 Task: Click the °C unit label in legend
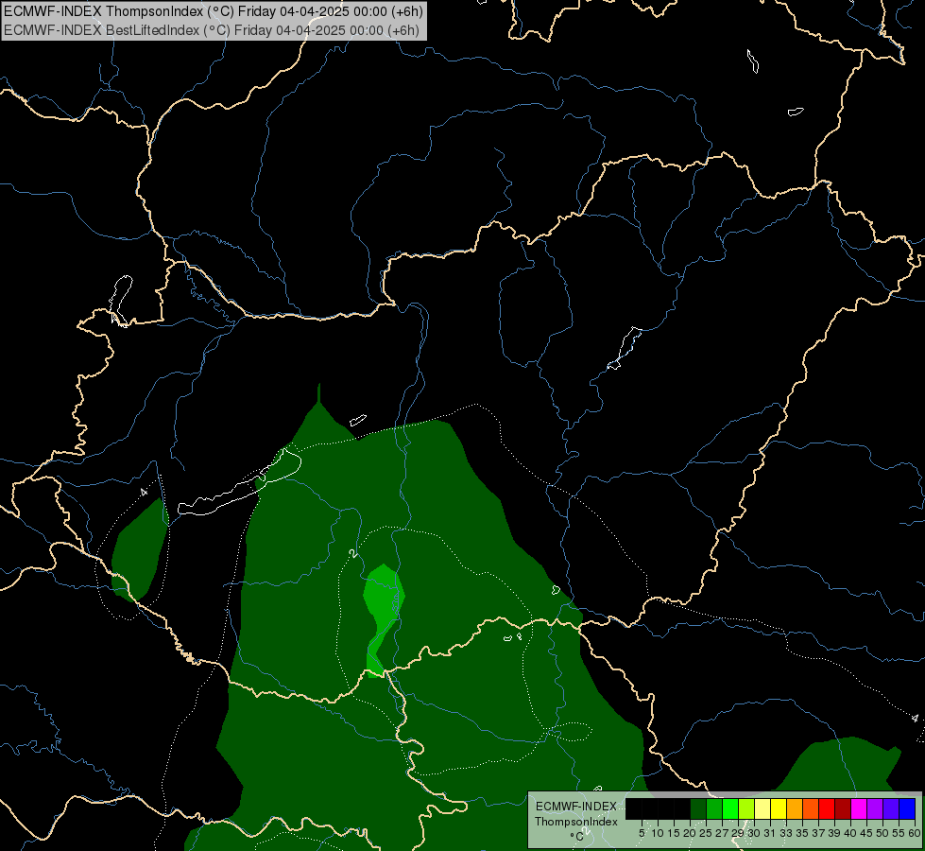point(577,836)
